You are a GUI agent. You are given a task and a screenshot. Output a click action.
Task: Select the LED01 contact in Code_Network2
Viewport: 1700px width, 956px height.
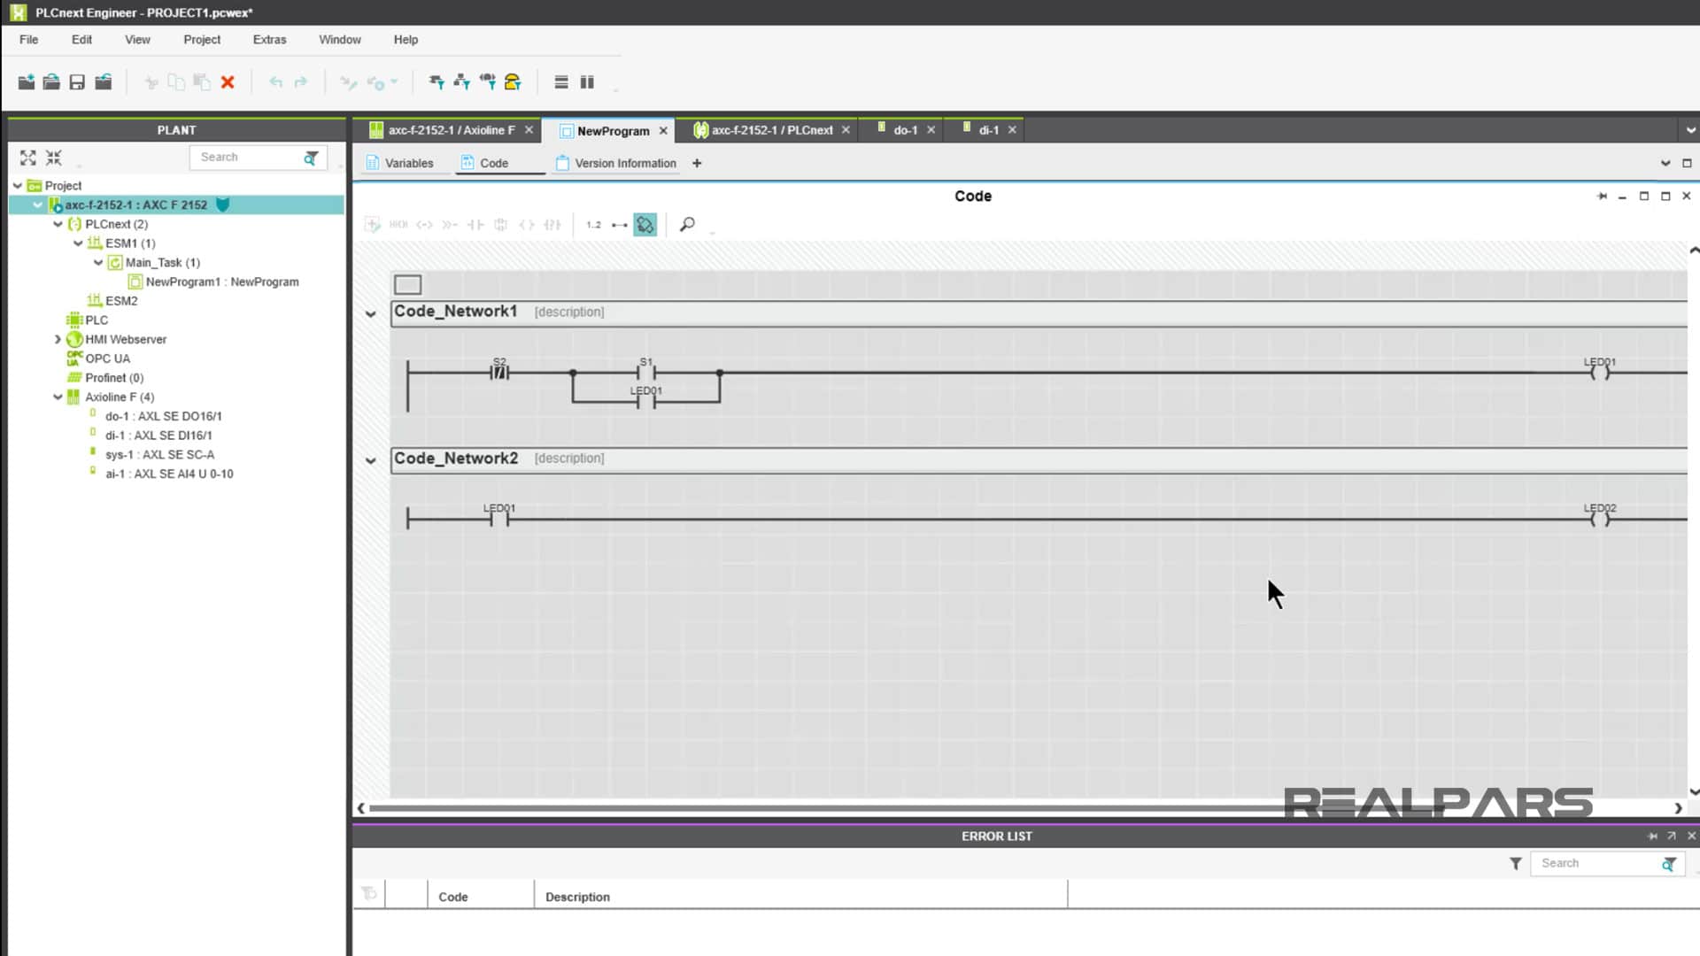click(499, 519)
